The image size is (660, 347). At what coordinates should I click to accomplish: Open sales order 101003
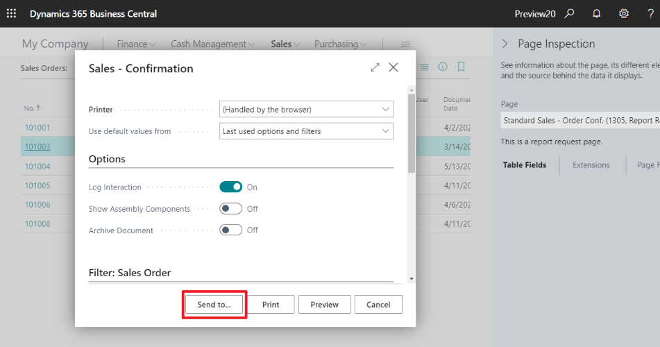37,146
